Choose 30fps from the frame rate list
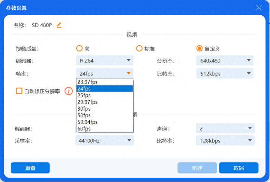The height and width of the screenshot is (182, 270). pyautogui.click(x=105, y=109)
